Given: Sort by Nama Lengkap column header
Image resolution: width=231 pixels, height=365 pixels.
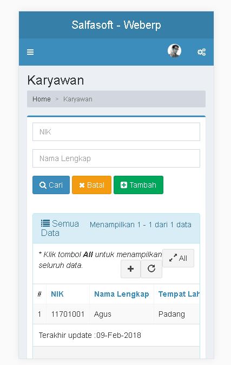Looking at the screenshot, I should (x=121, y=294).
